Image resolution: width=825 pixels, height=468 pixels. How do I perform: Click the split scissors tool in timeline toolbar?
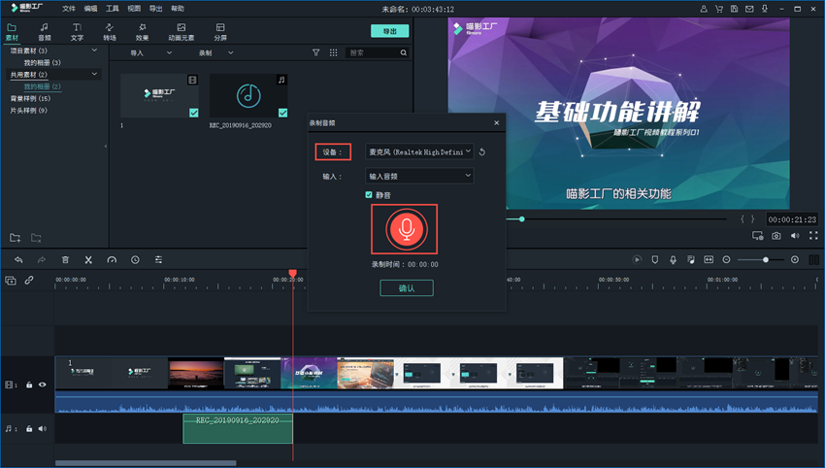pyautogui.click(x=88, y=259)
